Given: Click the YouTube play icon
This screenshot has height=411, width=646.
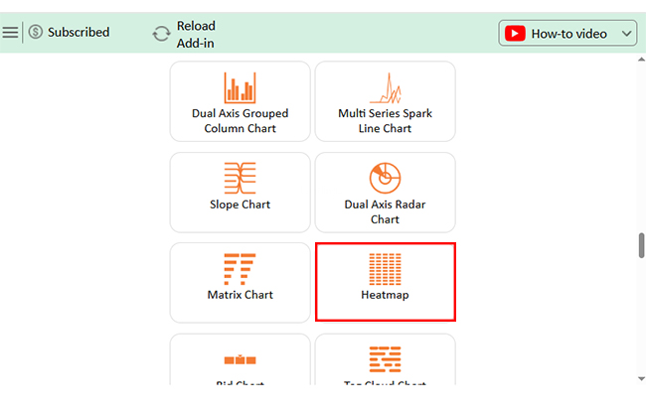Looking at the screenshot, I should (x=515, y=34).
